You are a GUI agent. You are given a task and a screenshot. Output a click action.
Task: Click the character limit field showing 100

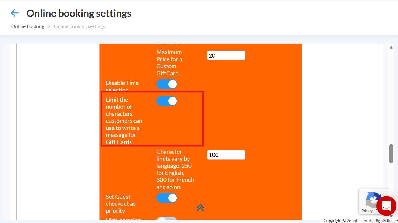point(226,155)
